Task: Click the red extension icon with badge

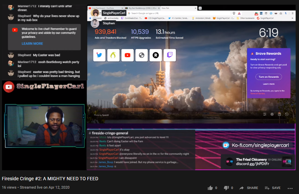Action: click(x=256, y=13)
